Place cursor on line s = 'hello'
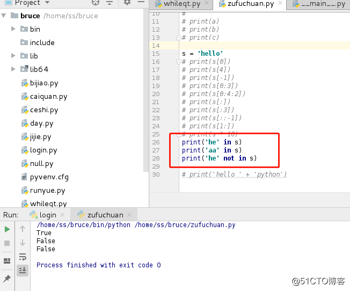This screenshot has width=350, height=291. [202, 54]
